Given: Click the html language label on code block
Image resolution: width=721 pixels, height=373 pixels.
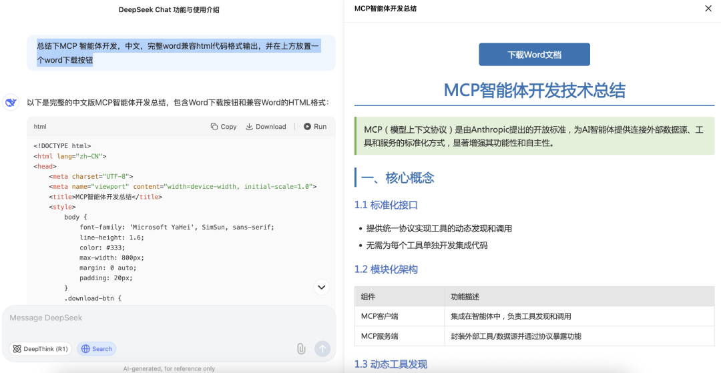Looking at the screenshot, I should (40, 127).
